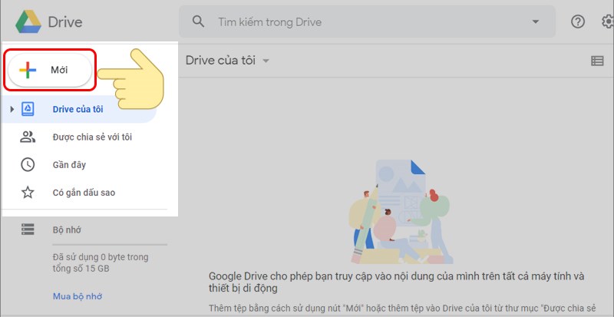Click the Google Drive logo
614x317 pixels.
28,21
